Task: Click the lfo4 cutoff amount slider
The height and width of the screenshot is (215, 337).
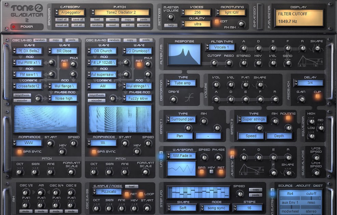Action: click(300, 198)
